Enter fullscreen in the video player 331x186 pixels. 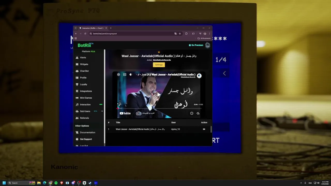[x=118, y=104]
